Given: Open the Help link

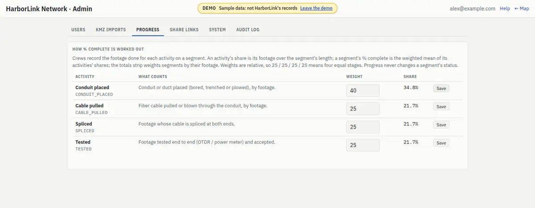Looking at the screenshot, I should [x=505, y=8].
